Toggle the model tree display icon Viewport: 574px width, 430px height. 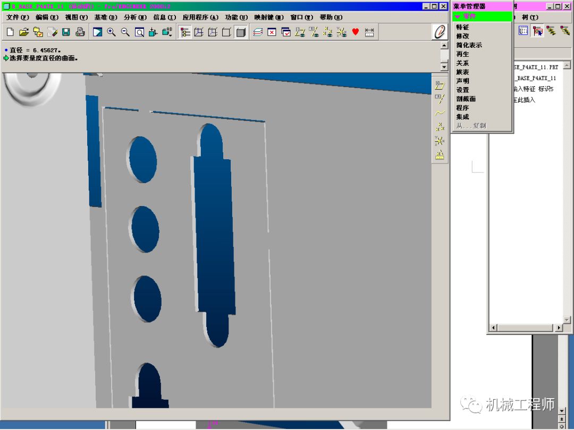click(185, 32)
